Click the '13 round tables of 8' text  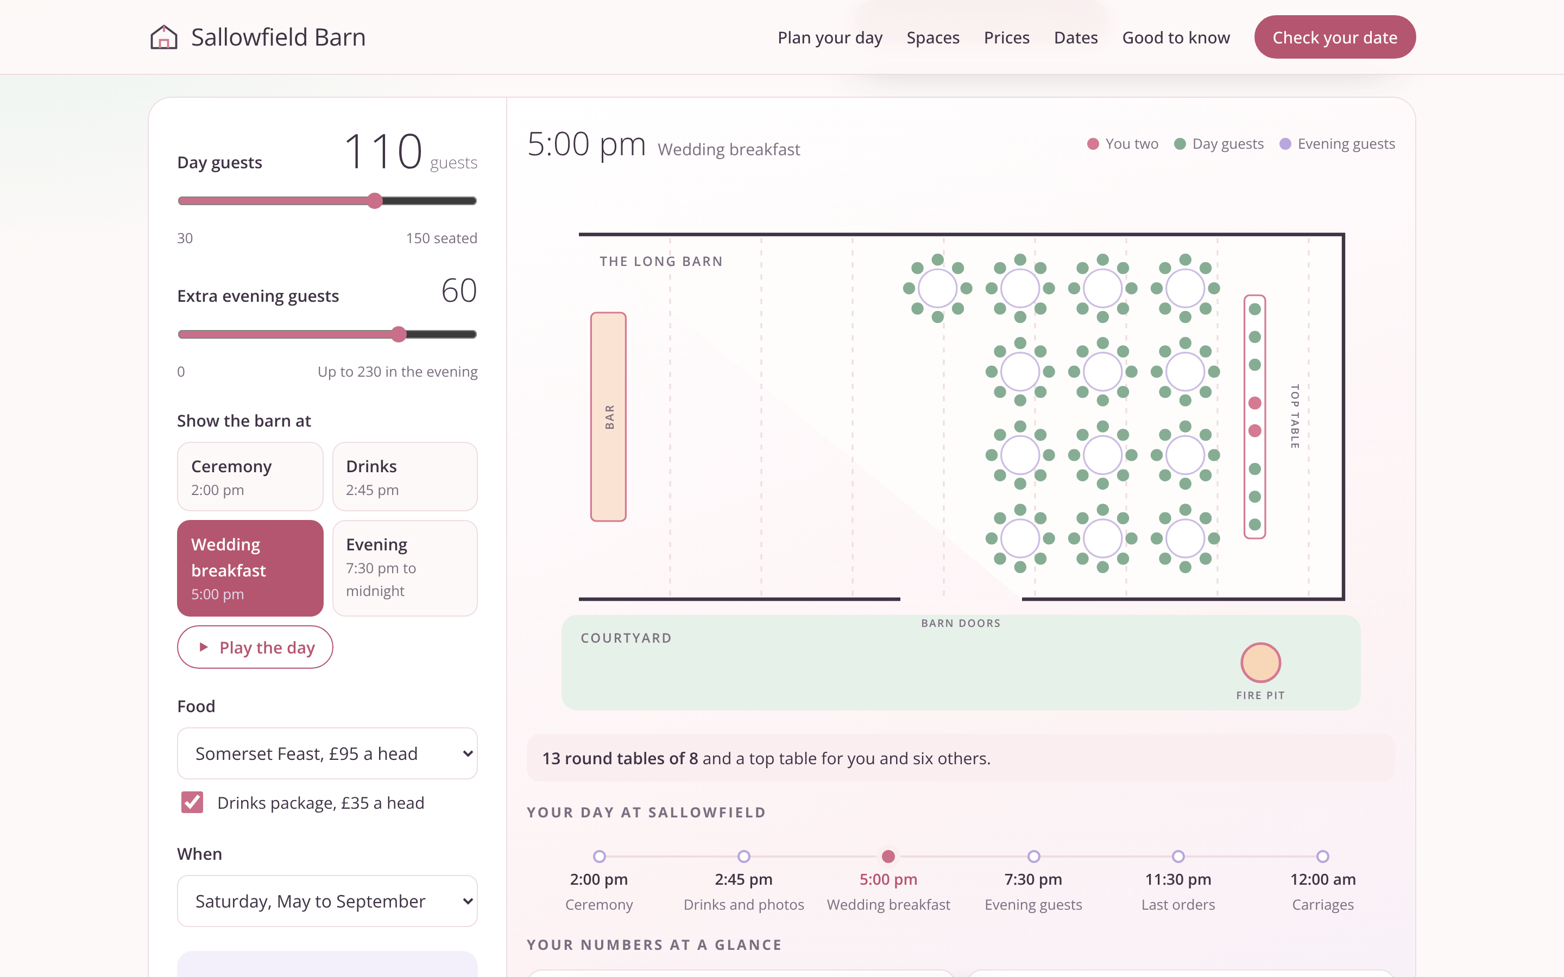coord(620,758)
